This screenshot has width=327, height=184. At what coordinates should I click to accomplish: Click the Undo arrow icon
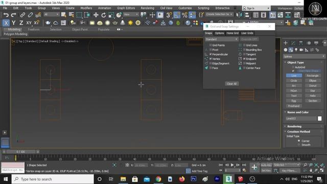tap(6, 15)
